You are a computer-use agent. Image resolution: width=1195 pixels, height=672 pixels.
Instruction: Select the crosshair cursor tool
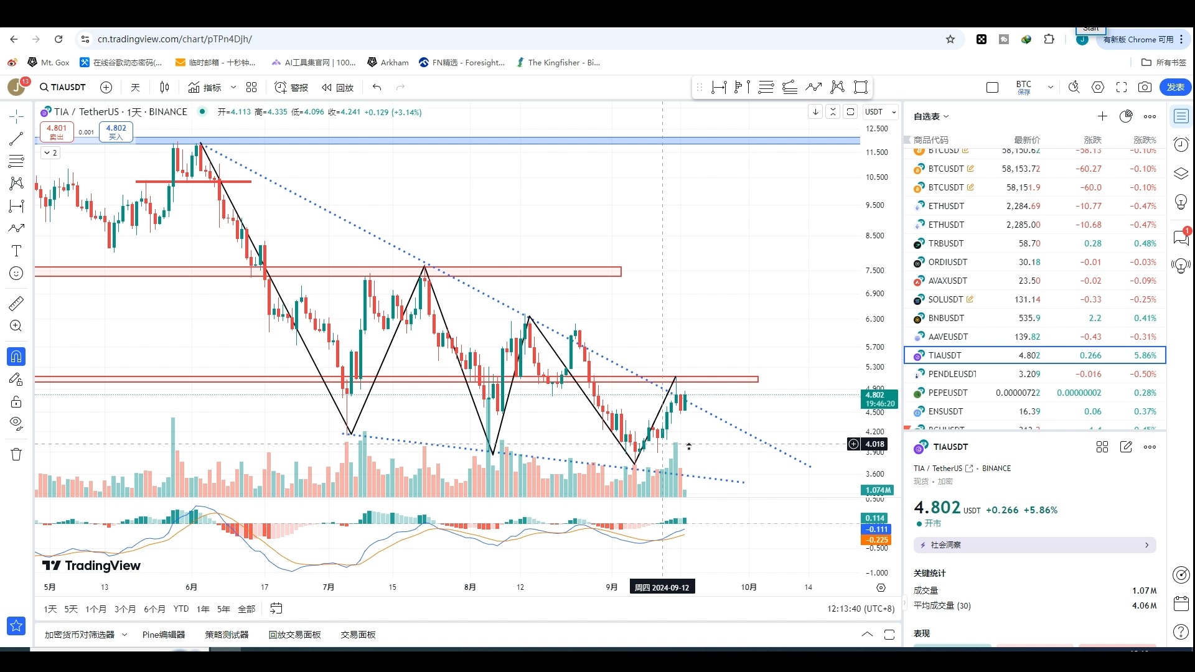[16, 116]
